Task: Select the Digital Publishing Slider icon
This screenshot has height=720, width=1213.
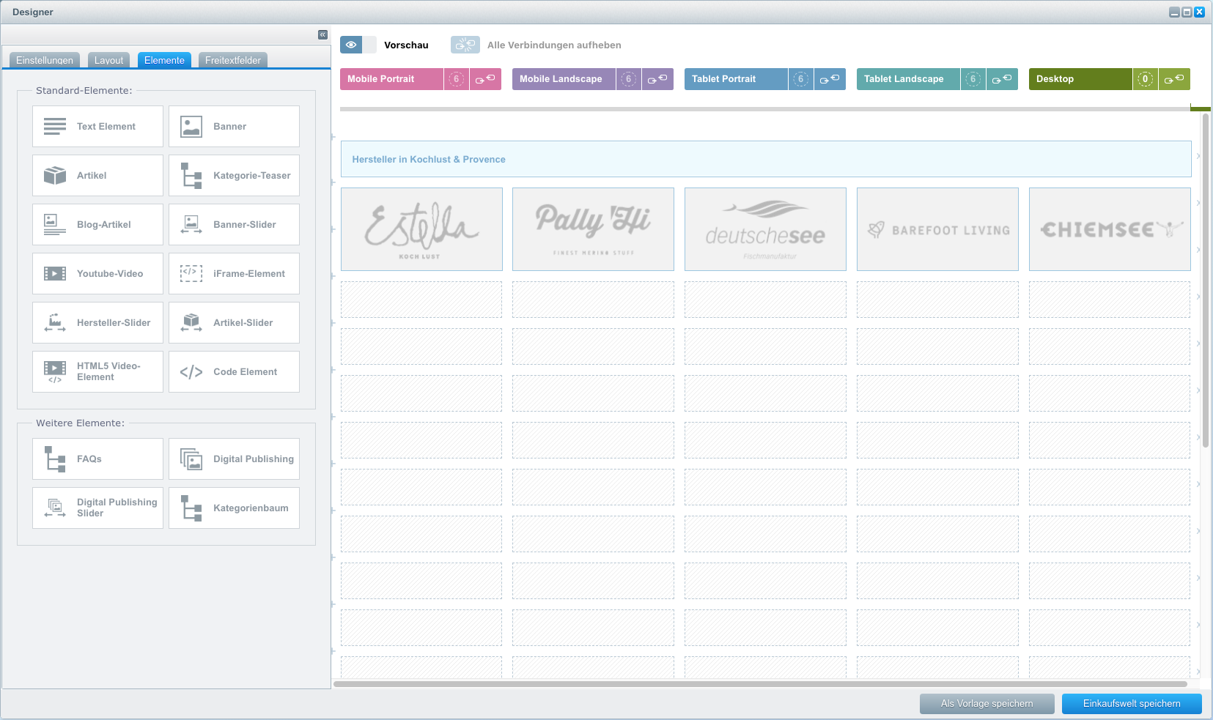Action: point(55,508)
